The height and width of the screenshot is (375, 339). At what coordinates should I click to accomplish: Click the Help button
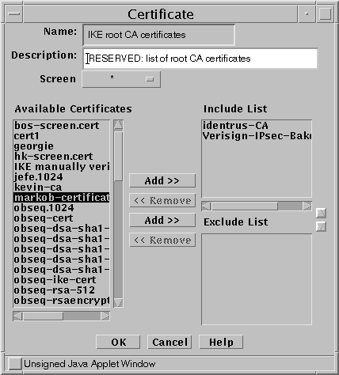tap(221, 342)
